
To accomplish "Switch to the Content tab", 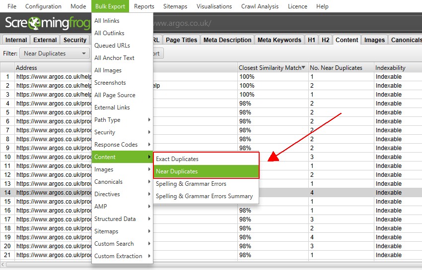I will point(347,40).
